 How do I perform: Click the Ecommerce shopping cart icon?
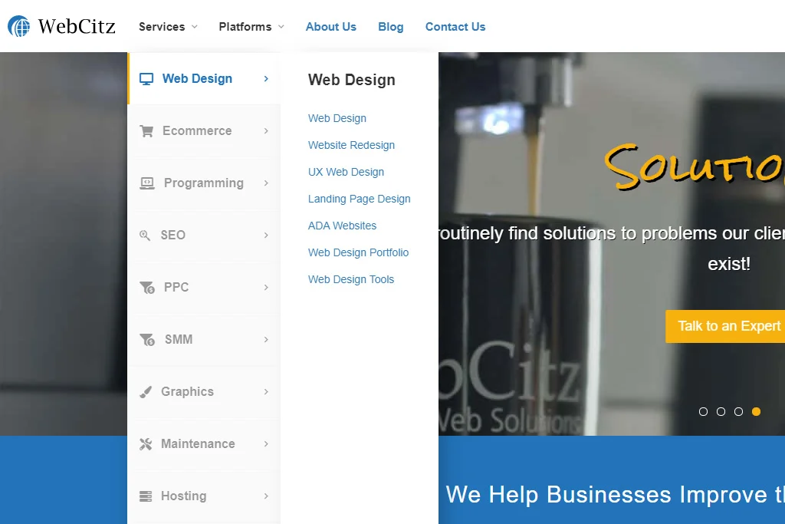pos(146,130)
